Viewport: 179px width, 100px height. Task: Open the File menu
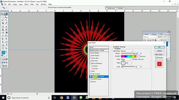(x=5, y=4)
